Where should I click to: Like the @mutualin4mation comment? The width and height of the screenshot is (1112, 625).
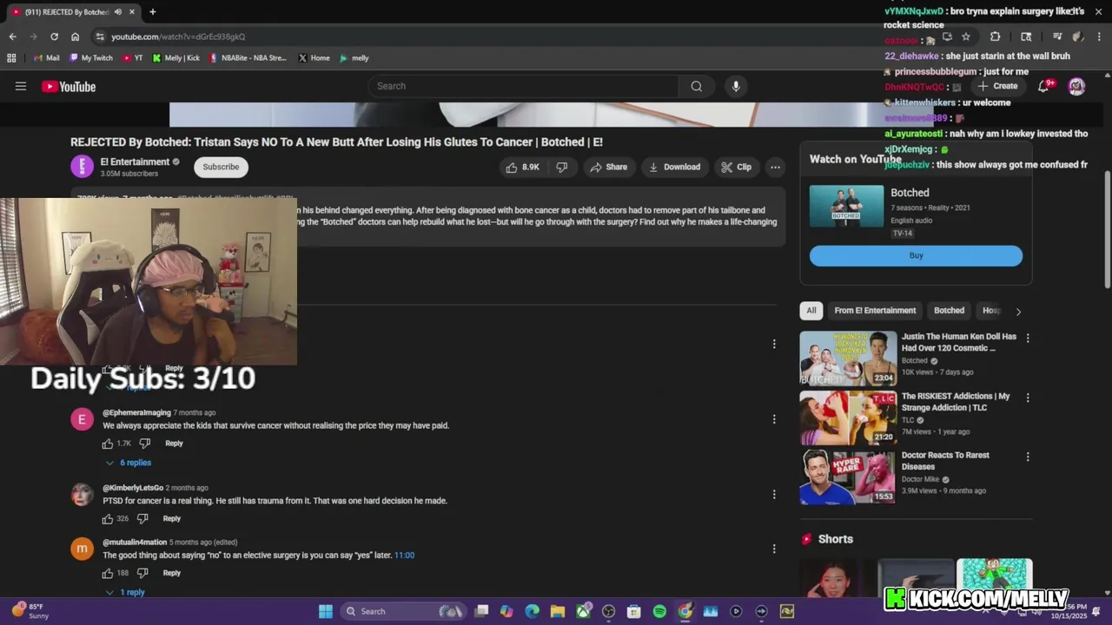click(x=108, y=573)
